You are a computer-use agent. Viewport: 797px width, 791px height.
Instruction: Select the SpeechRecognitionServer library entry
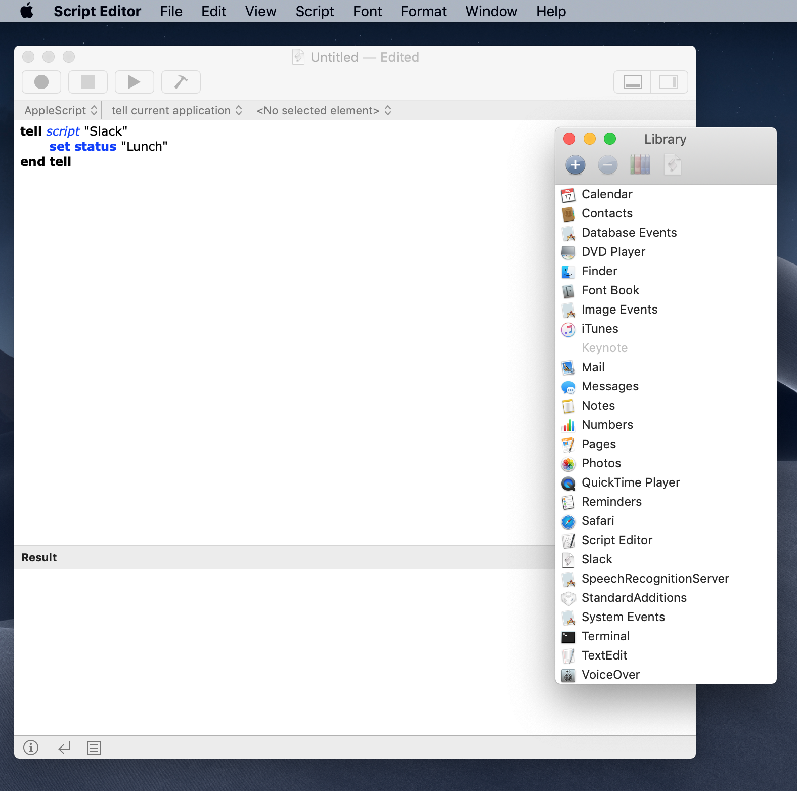(x=666, y=579)
